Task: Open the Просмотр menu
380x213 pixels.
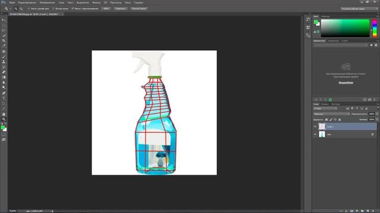Action: coord(116,2)
